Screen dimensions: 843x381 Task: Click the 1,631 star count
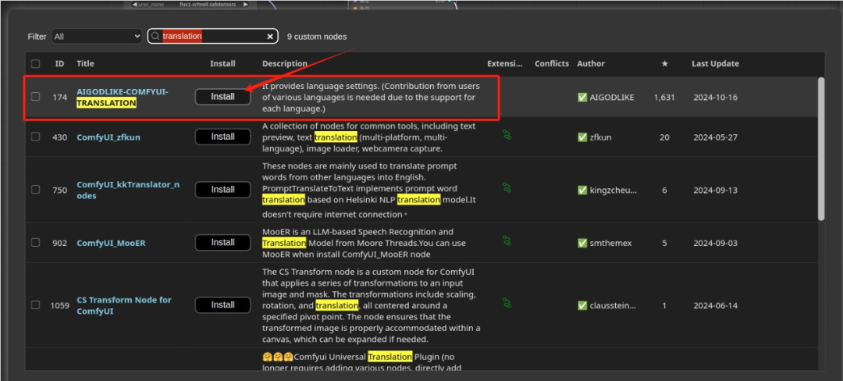tap(664, 98)
